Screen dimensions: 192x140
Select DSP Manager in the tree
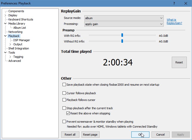click(22, 40)
